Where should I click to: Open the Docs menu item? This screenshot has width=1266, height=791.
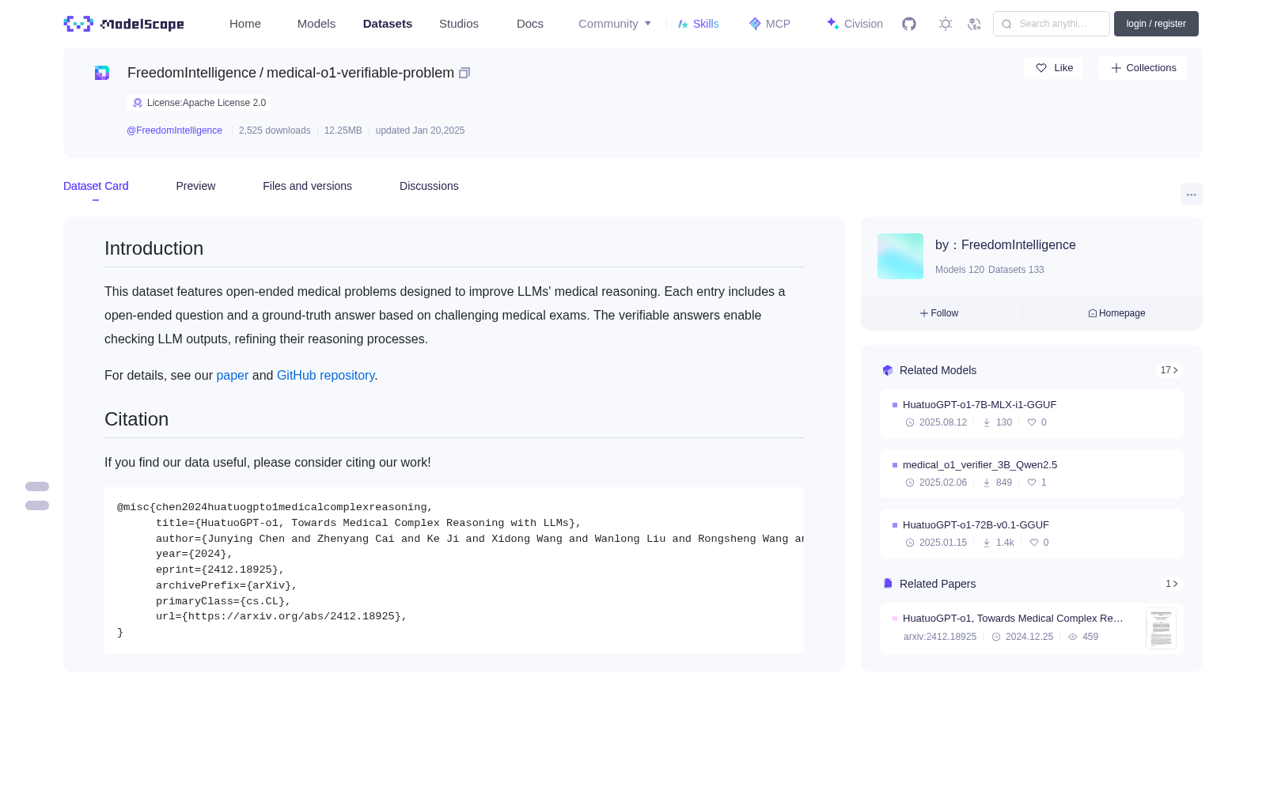tap(530, 24)
